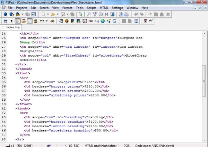
Task: Click the color grid palette icon
Action: click(72, 21)
